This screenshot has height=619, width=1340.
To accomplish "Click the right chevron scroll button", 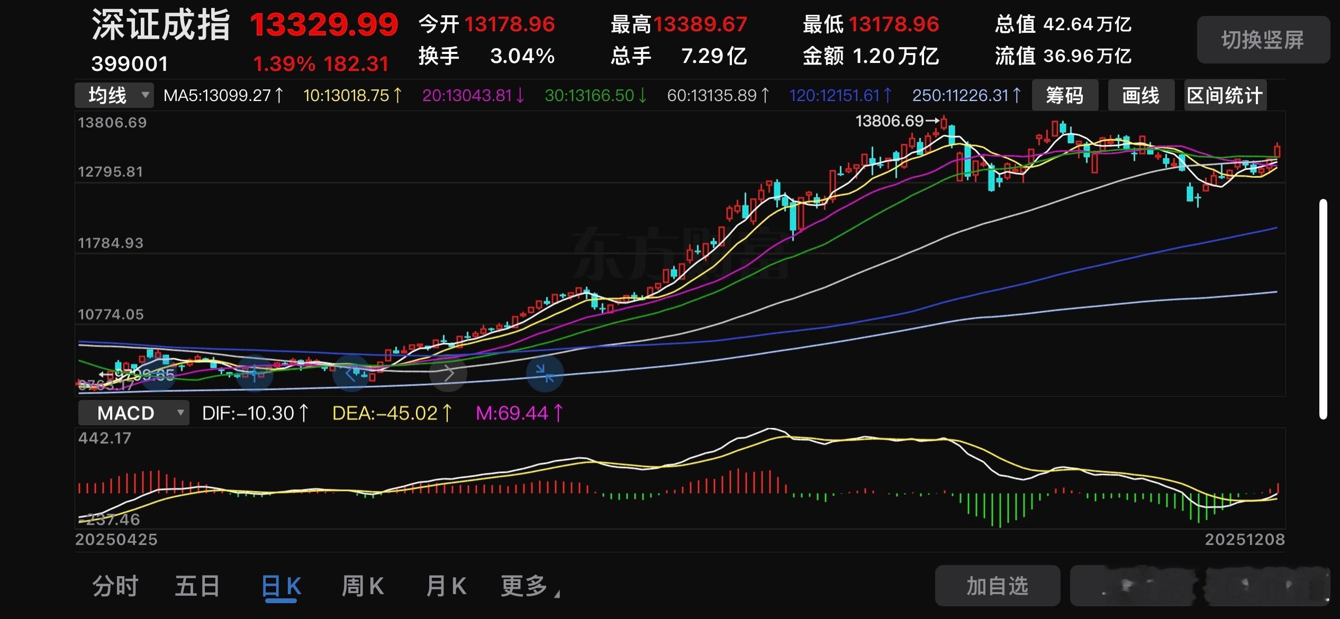I will (x=448, y=374).
